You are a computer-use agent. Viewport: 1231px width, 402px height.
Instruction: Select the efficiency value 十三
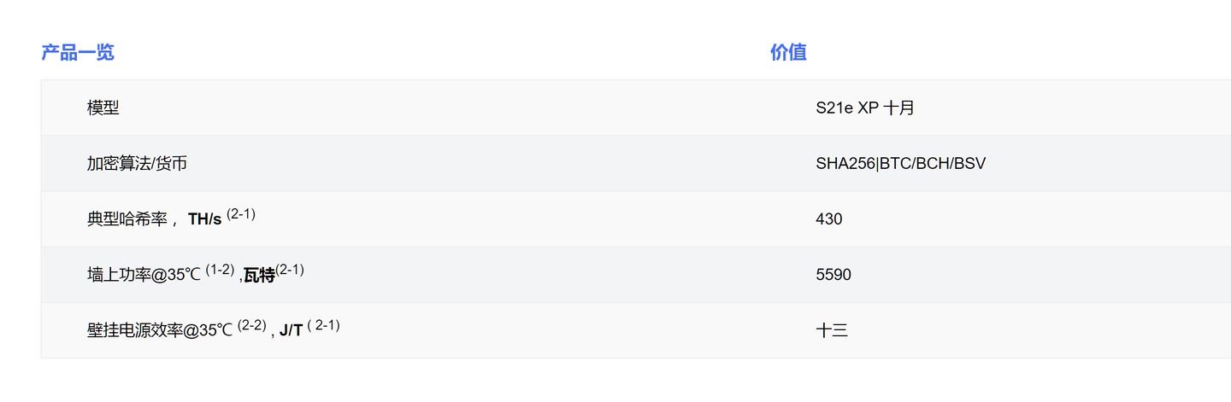832,330
